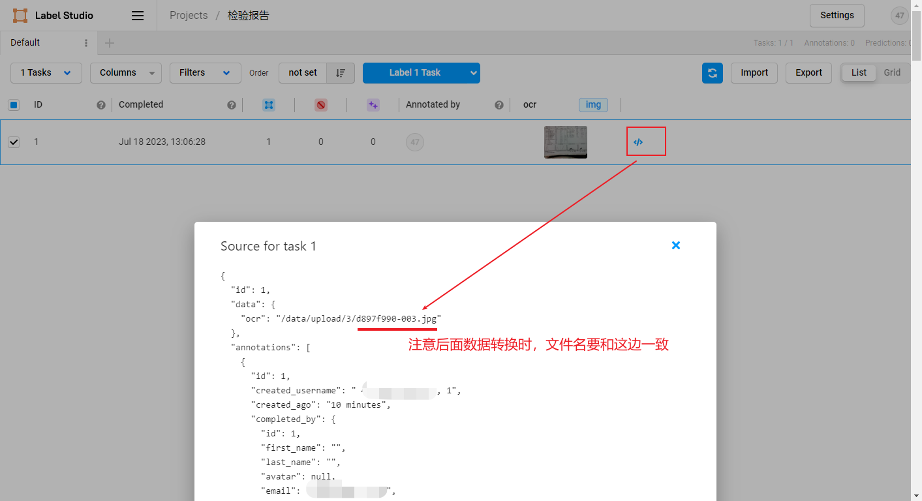Image resolution: width=922 pixels, height=501 pixels.
Task: Expand Label 1 Task dropdown arrow
Action: pos(474,73)
